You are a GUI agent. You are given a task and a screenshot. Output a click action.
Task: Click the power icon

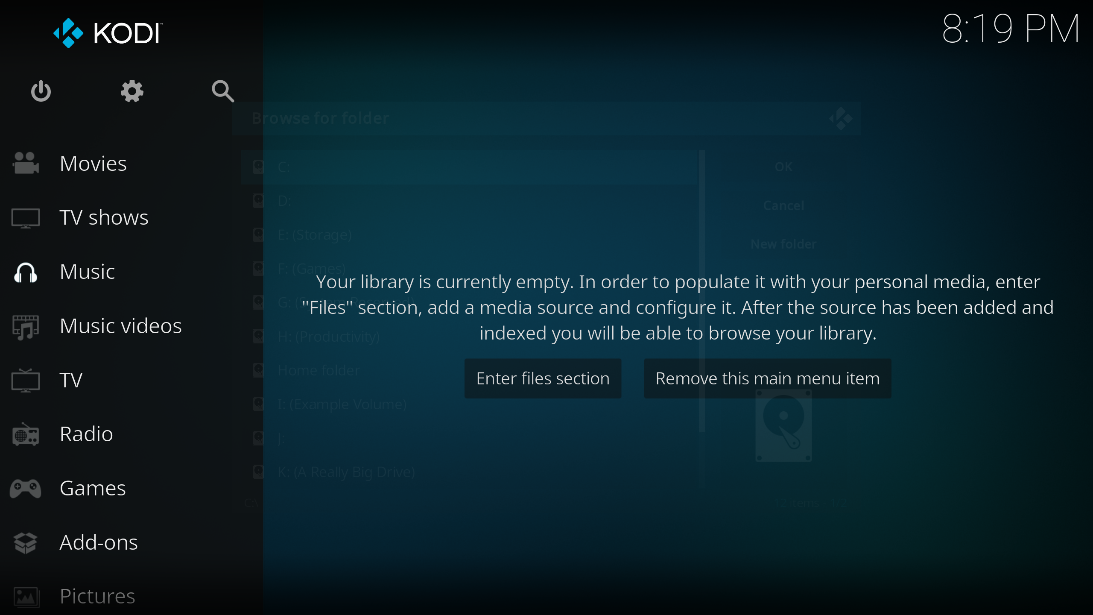(41, 91)
